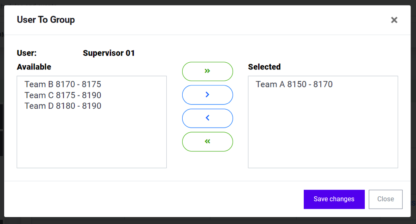The width and height of the screenshot is (416, 224).
Task: Click the User: field label
Action: (27, 53)
